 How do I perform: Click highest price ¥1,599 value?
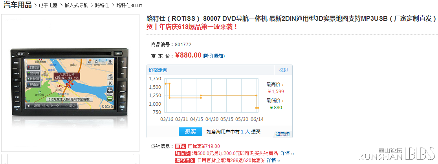[276, 91]
